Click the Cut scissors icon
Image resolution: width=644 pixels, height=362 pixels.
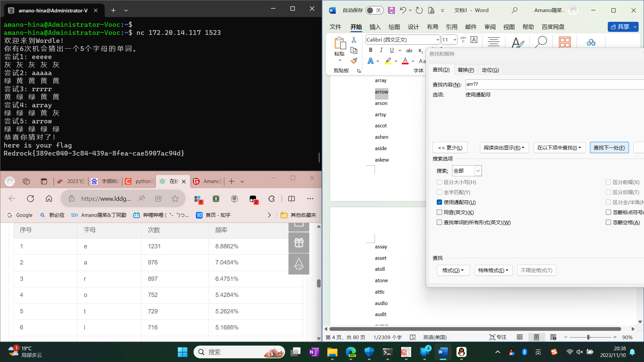point(354,40)
